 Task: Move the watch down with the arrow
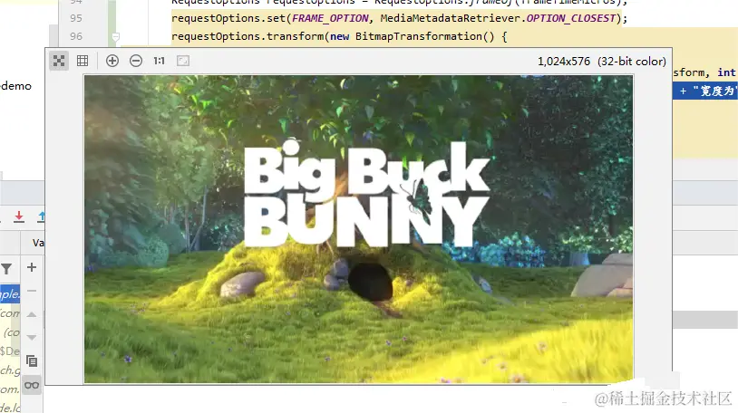click(32, 337)
